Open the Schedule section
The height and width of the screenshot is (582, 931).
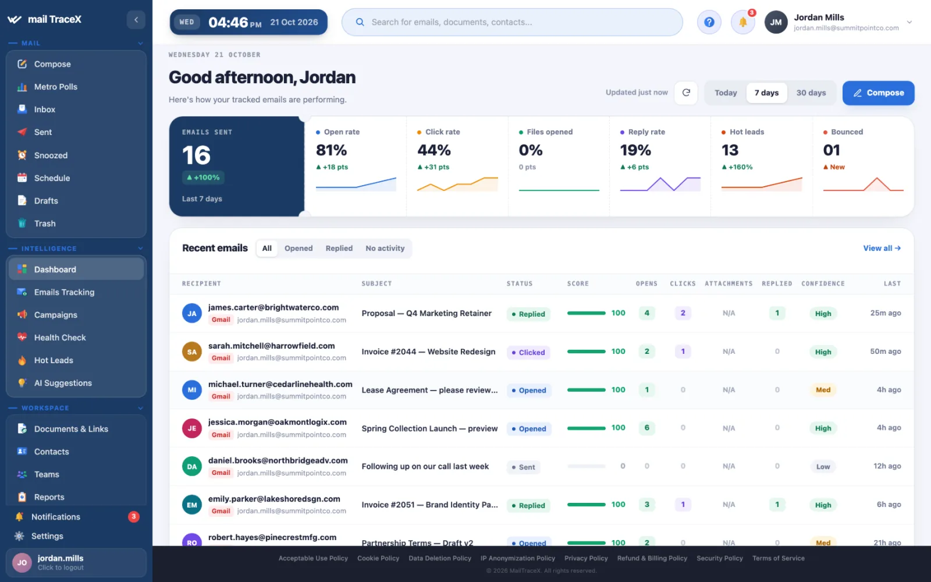pos(76,178)
